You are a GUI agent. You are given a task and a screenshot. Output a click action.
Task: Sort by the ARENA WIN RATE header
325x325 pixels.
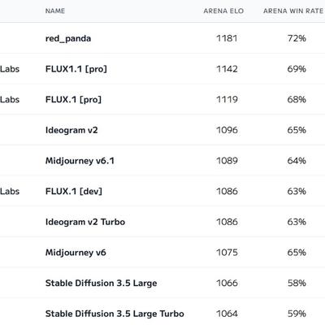tap(293, 11)
